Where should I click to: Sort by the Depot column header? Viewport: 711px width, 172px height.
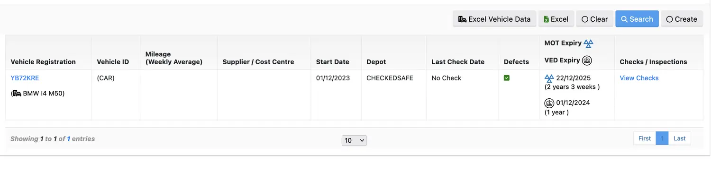click(376, 62)
